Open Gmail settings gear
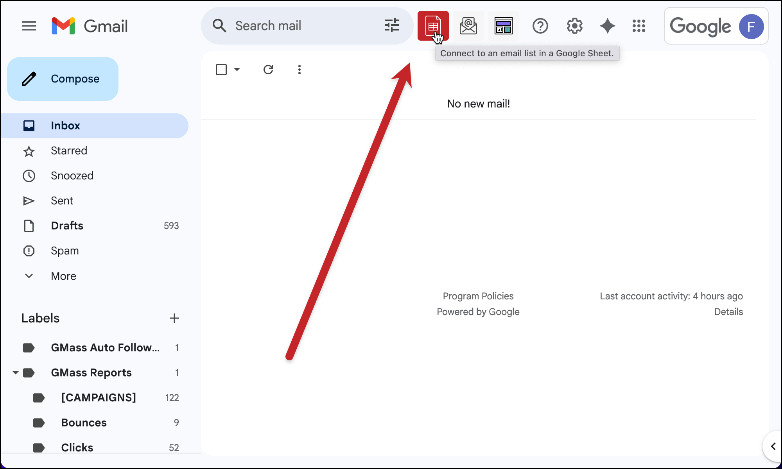 click(574, 26)
